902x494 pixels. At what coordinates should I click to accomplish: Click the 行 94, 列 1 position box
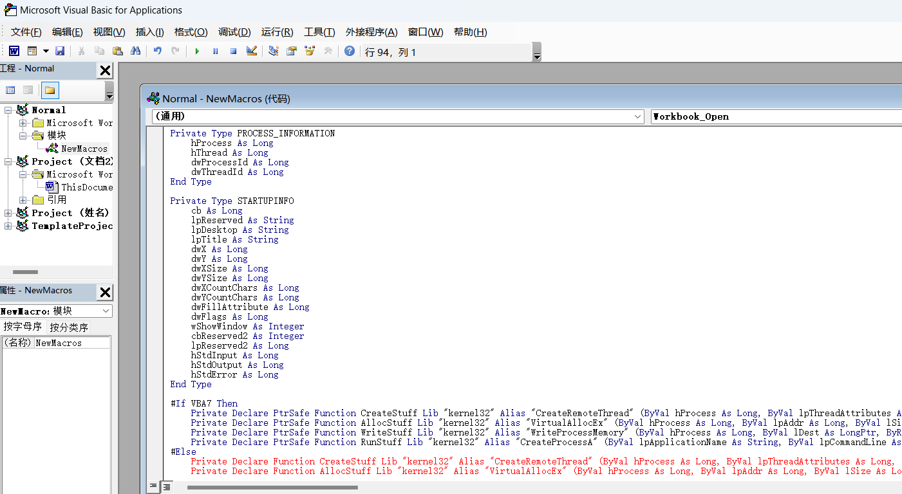click(x=447, y=52)
